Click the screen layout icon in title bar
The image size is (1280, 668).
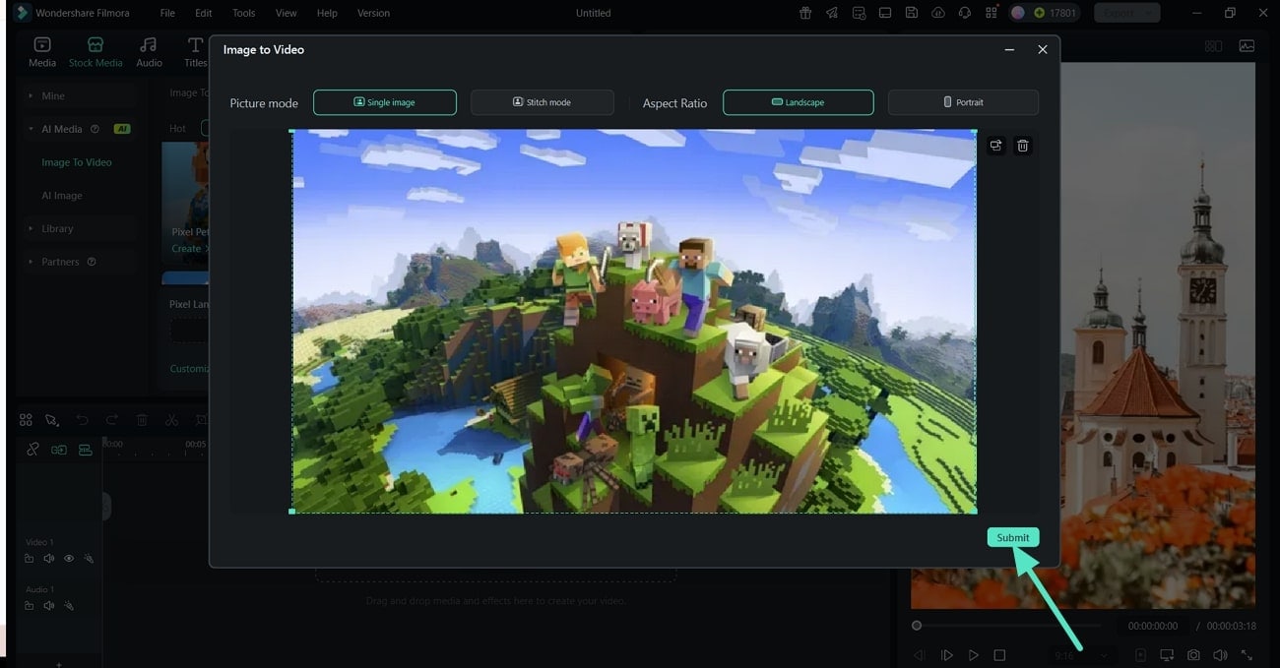(x=885, y=13)
